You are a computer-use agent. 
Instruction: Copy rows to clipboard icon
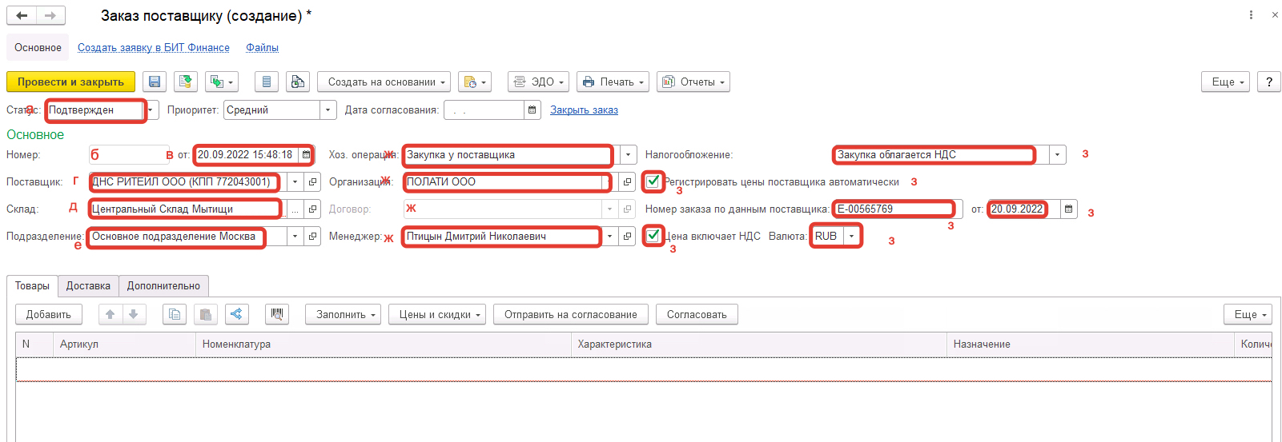pos(175,314)
